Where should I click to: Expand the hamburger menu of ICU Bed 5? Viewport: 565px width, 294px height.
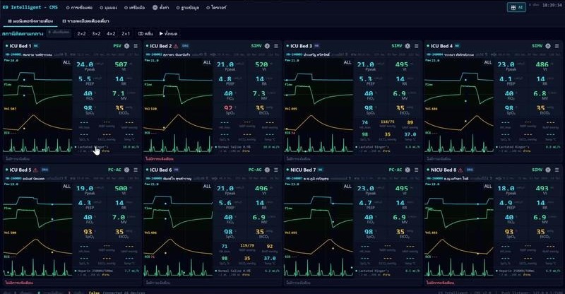coord(136,170)
